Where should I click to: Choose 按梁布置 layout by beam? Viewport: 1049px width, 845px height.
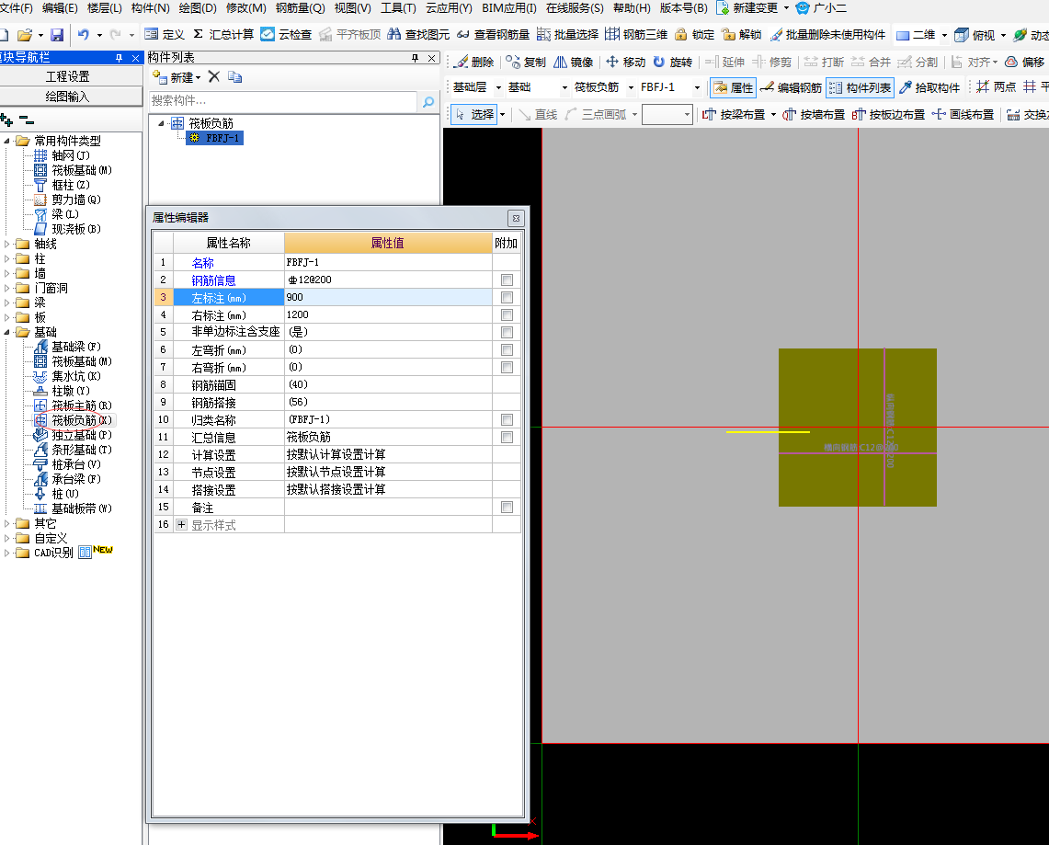tap(734, 114)
